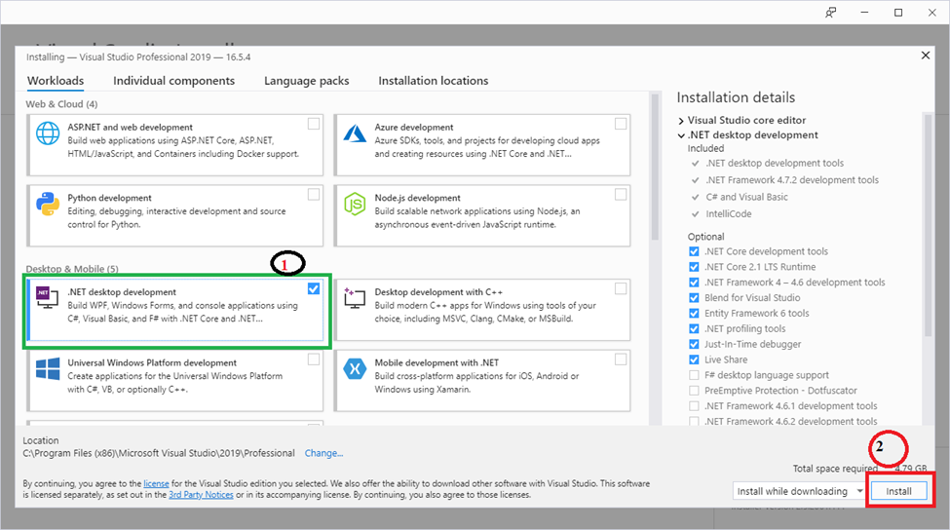950x530 pixels.
Task: Maximize the Visual Studio Installer window
Action: [898, 12]
